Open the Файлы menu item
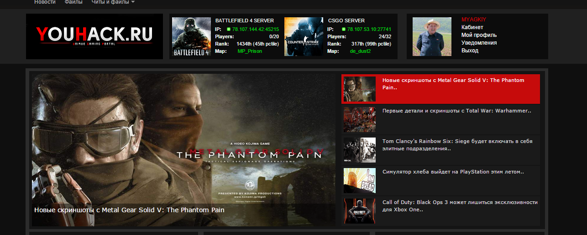The height and width of the screenshot is (235, 587). [73, 2]
